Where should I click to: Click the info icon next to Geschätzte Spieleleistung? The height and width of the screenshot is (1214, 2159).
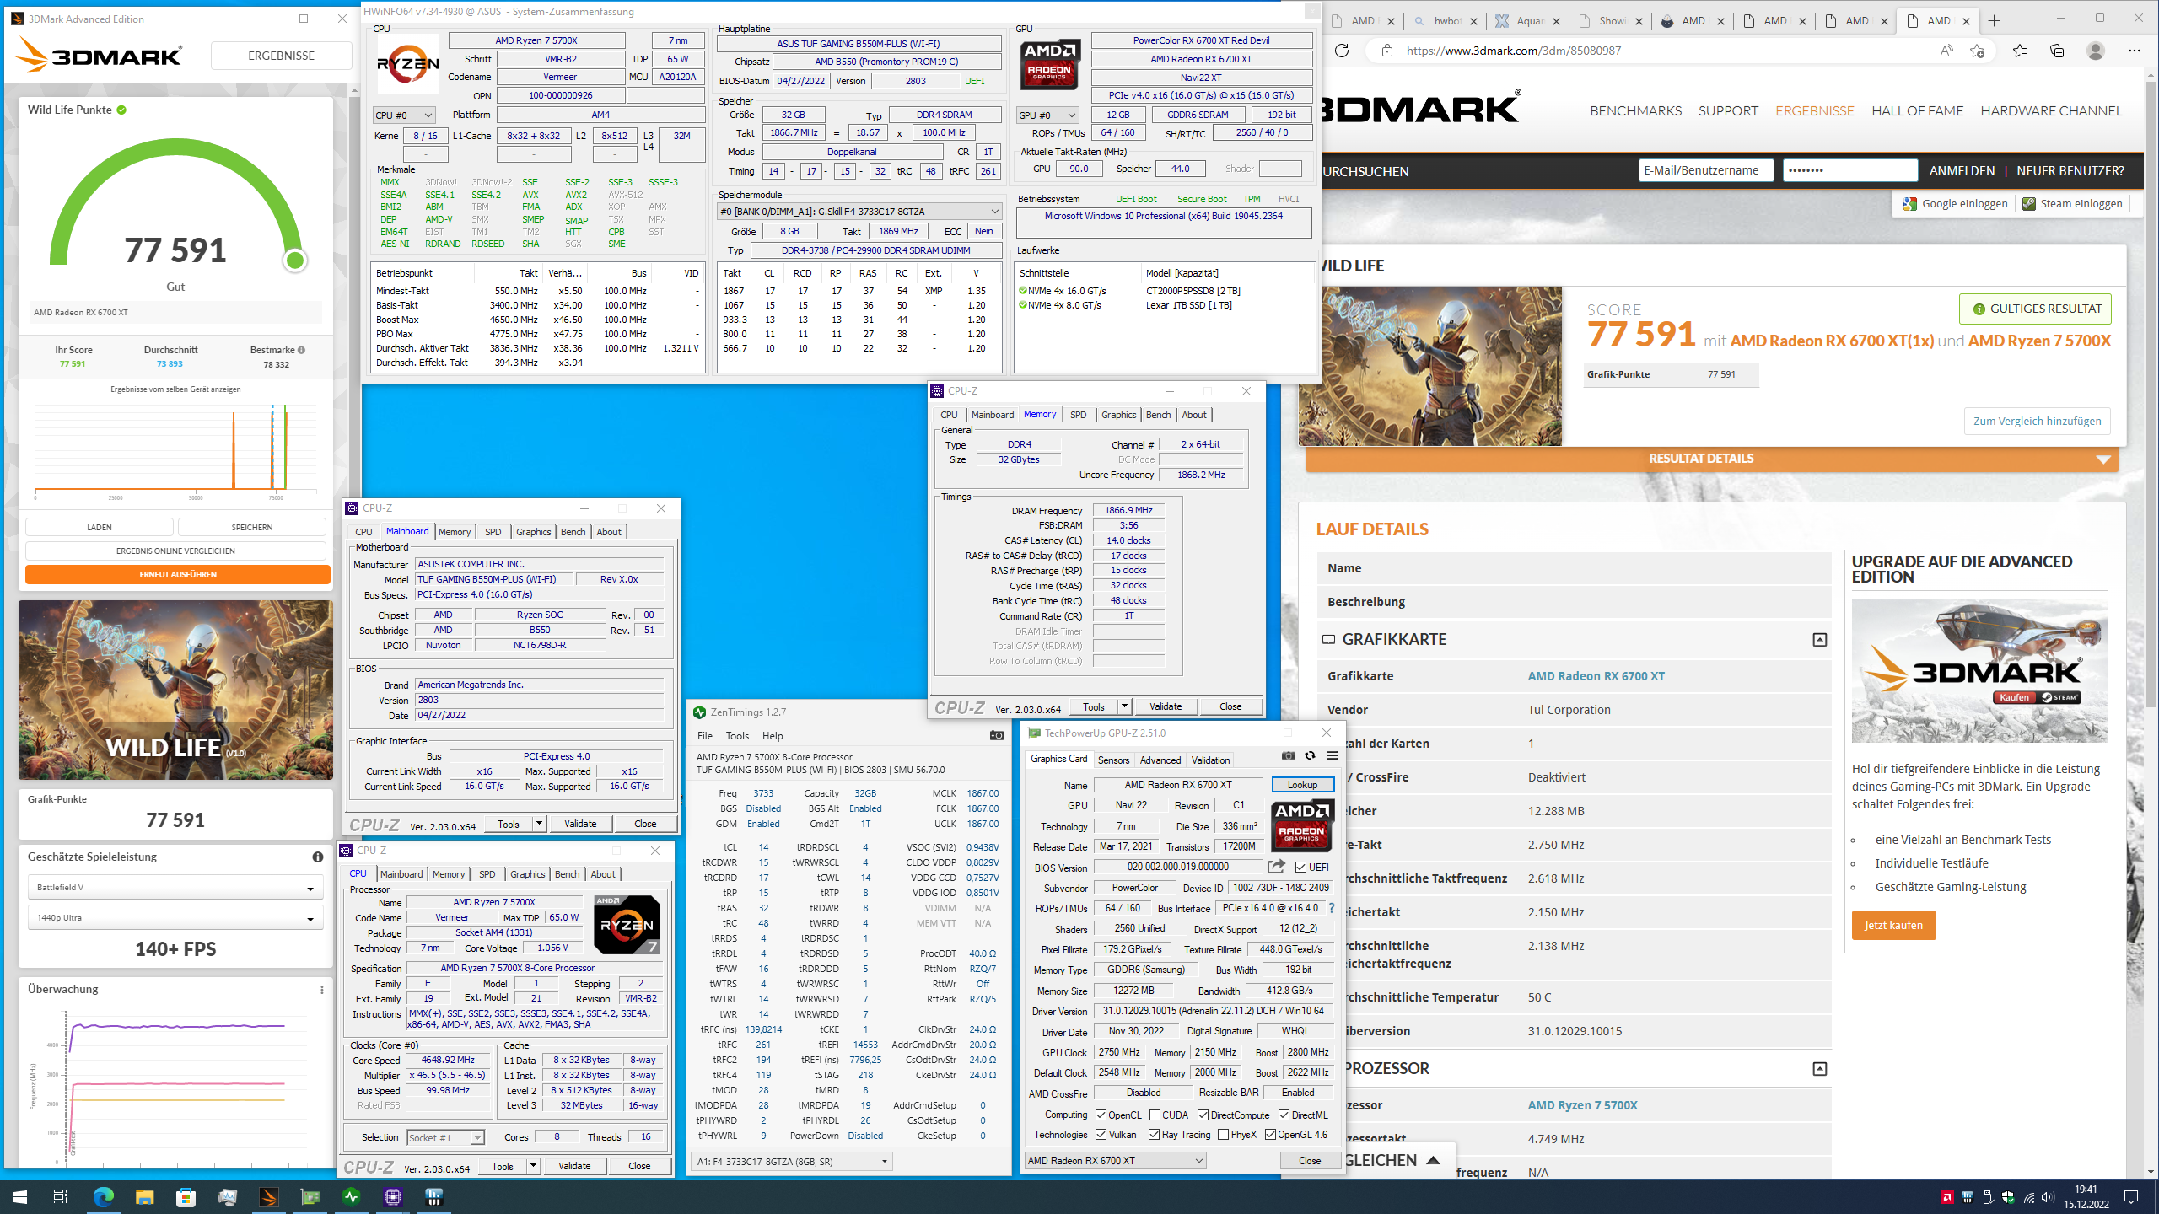click(318, 857)
